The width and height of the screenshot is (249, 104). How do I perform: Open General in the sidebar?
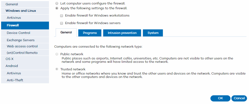tap(25, 4)
